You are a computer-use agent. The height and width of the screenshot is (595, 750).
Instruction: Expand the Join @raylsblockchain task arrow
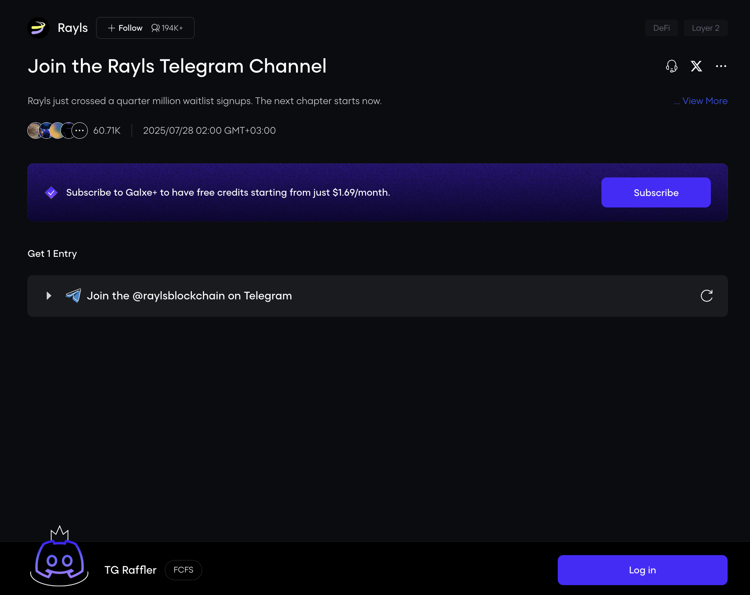[x=49, y=296]
